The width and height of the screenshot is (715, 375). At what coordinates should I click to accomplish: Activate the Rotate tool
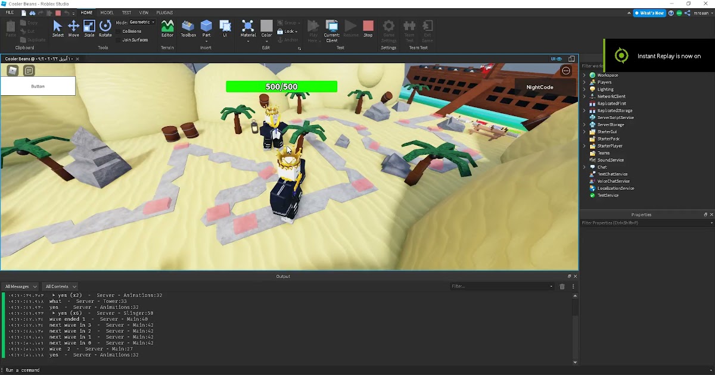pos(105,28)
